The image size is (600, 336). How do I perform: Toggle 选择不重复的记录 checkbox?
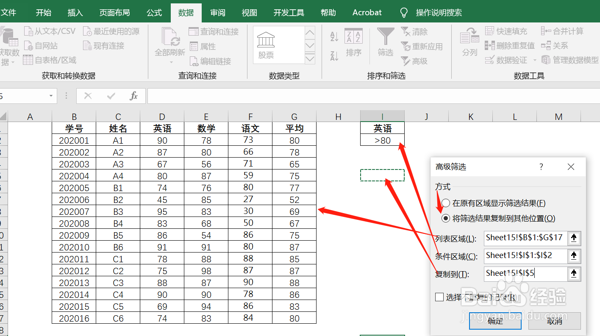pos(439,297)
